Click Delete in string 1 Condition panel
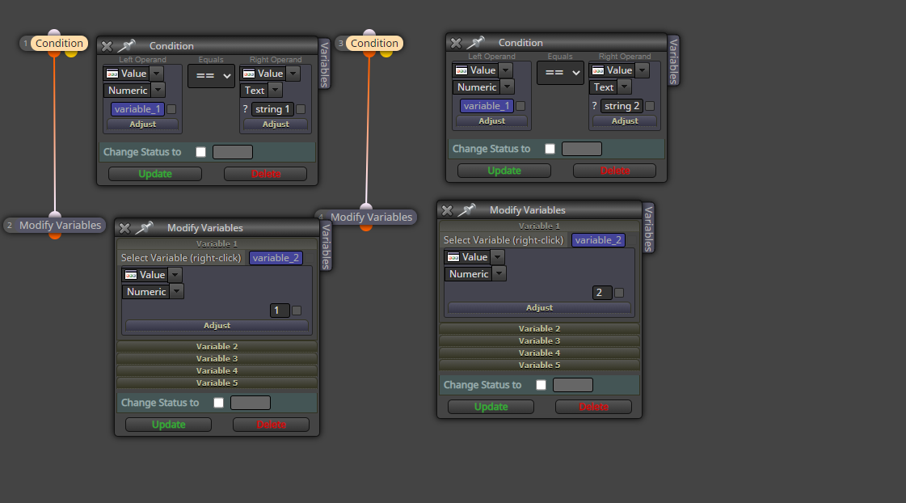906x503 pixels. click(266, 174)
